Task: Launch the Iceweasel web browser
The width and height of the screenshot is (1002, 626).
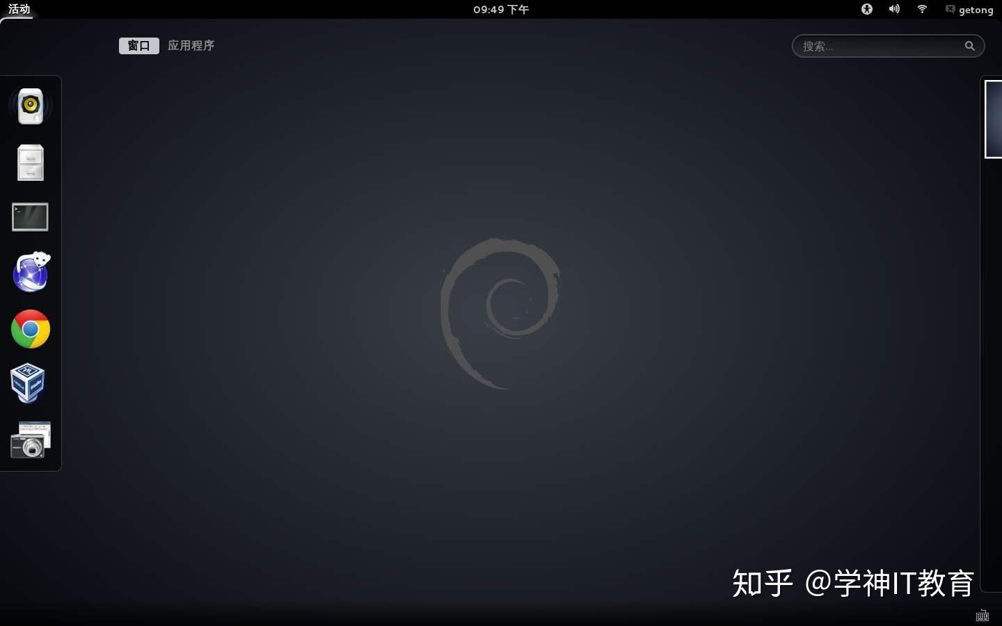Action: click(30, 273)
